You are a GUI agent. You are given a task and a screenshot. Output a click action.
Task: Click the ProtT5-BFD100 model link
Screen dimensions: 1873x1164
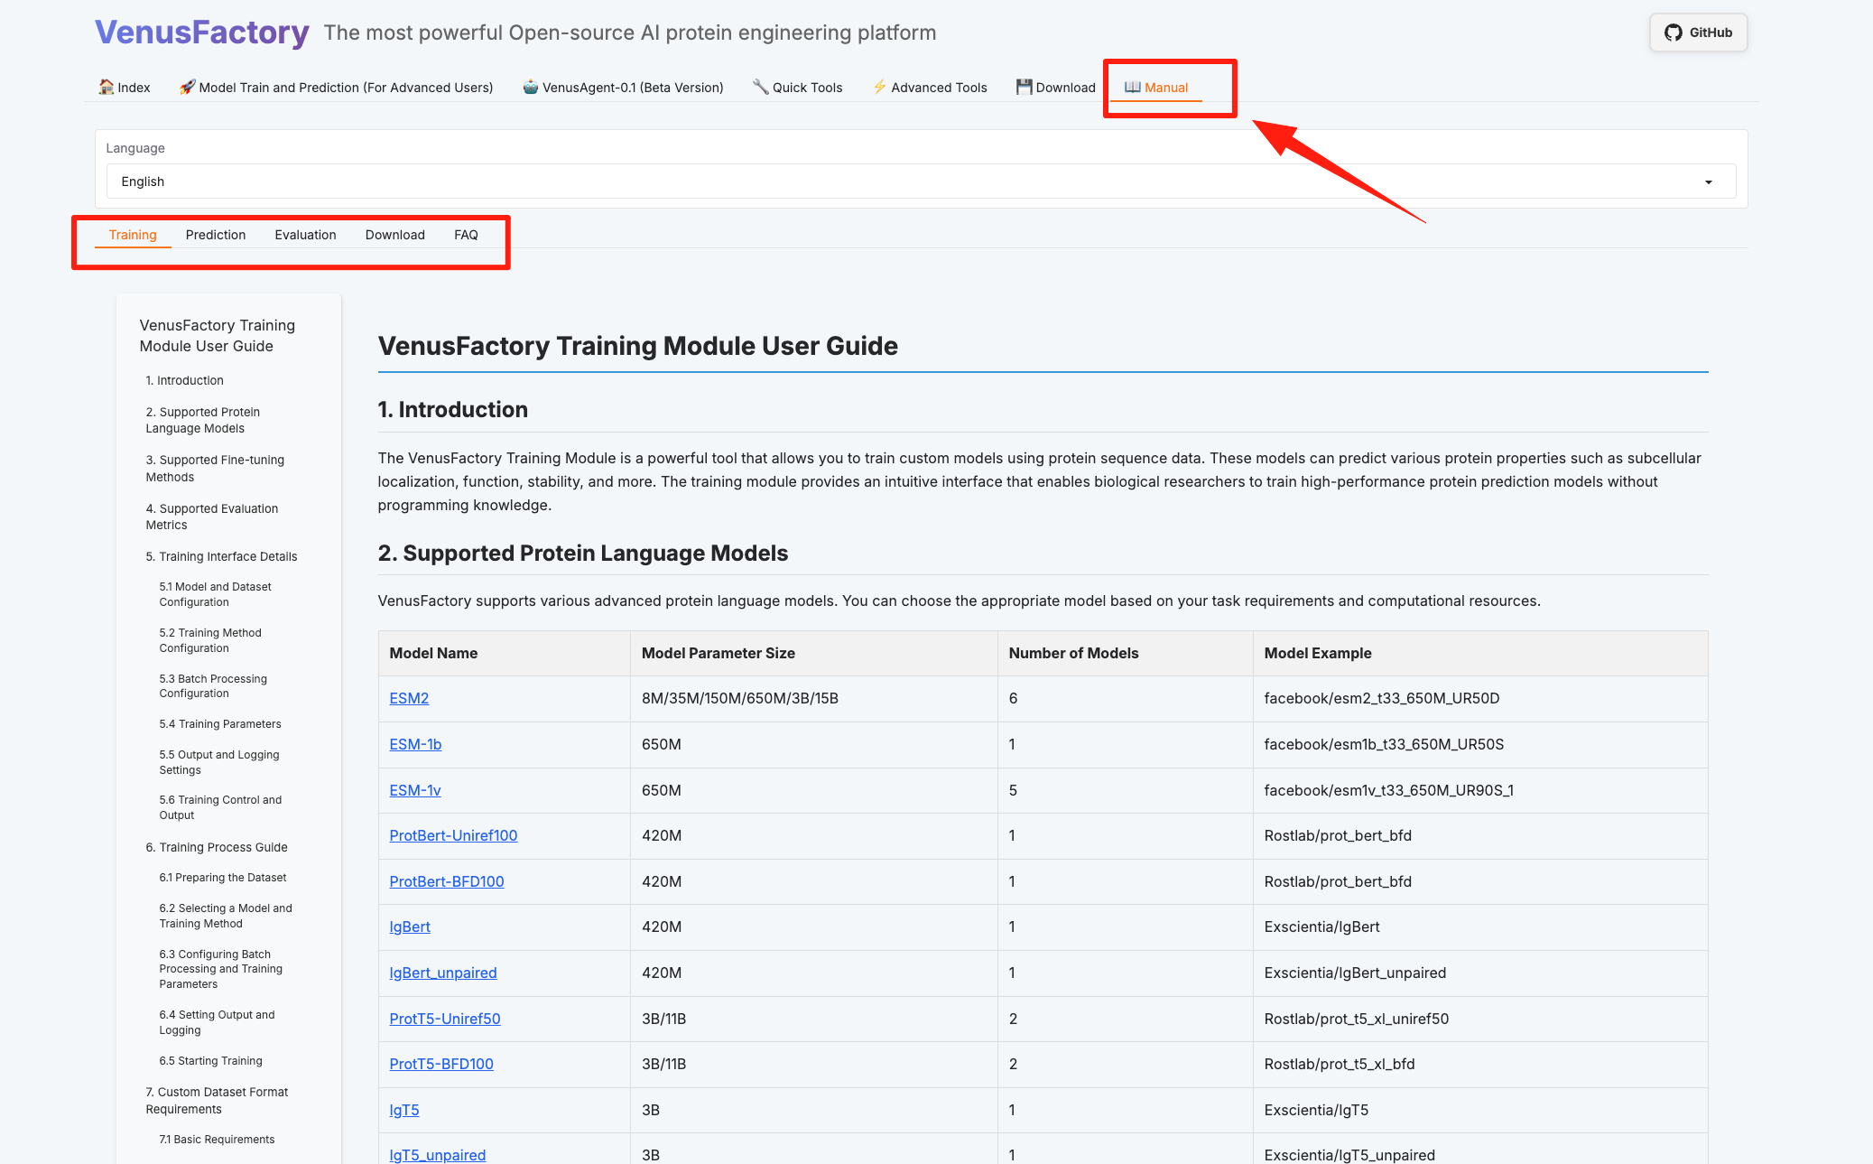(441, 1064)
